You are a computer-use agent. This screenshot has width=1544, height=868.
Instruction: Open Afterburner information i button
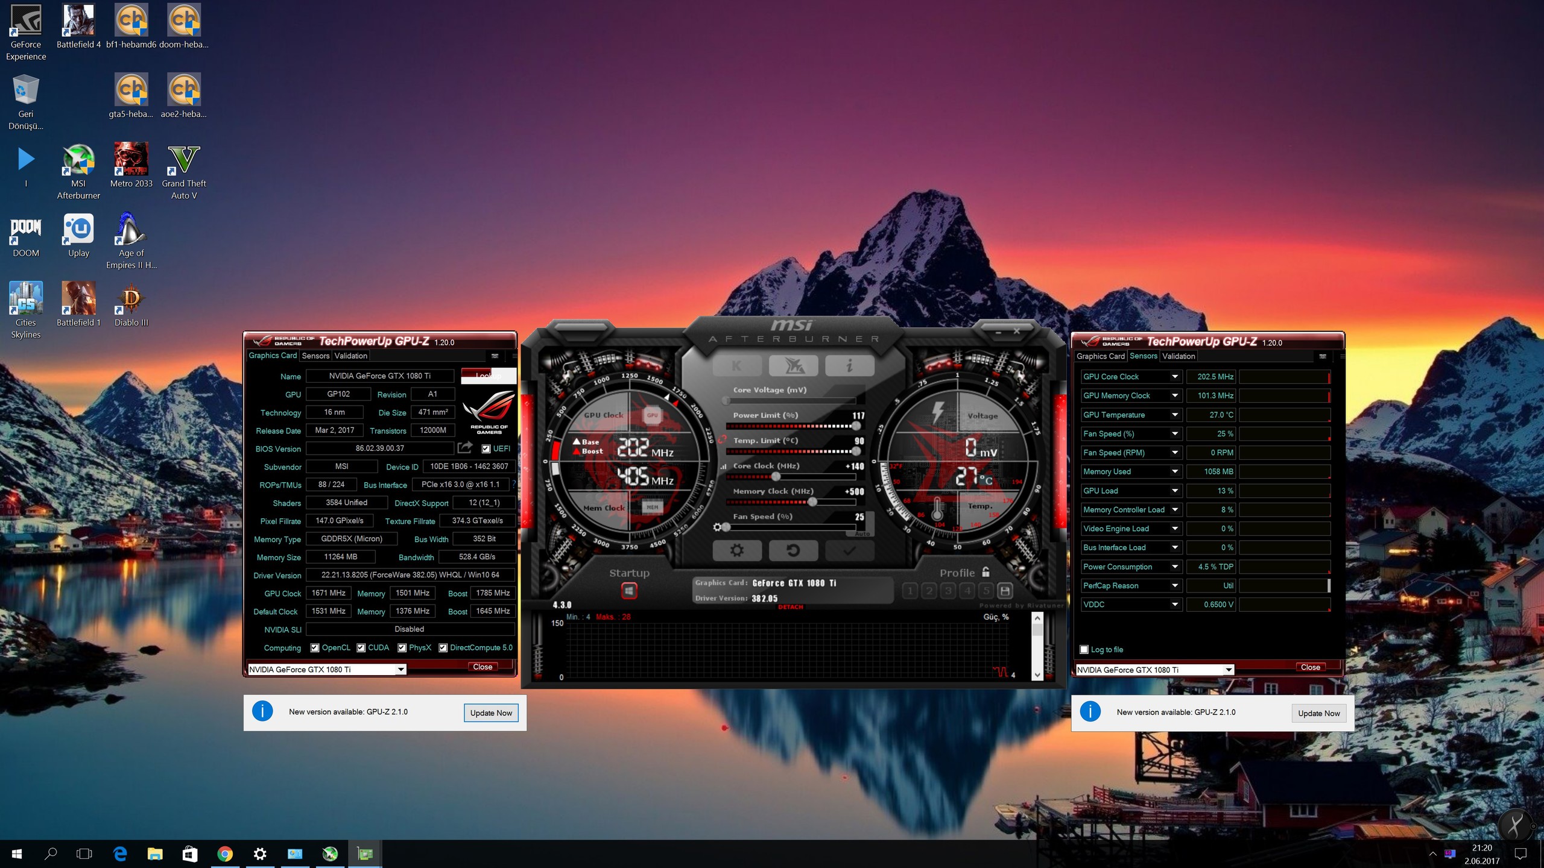click(849, 365)
